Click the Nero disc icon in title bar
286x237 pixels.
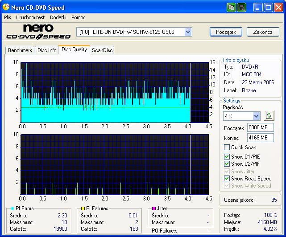(x=6, y=7)
